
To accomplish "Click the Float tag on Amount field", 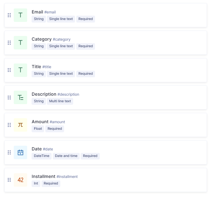I will click(x=38, y=129).
